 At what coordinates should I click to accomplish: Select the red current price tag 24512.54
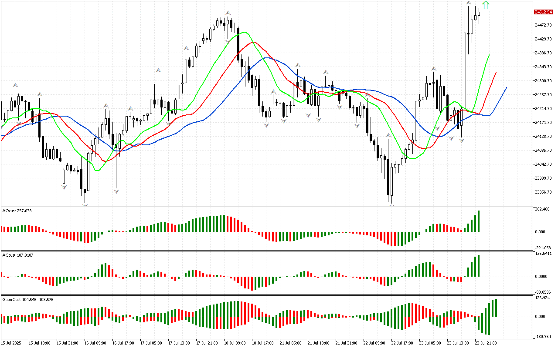544,12
